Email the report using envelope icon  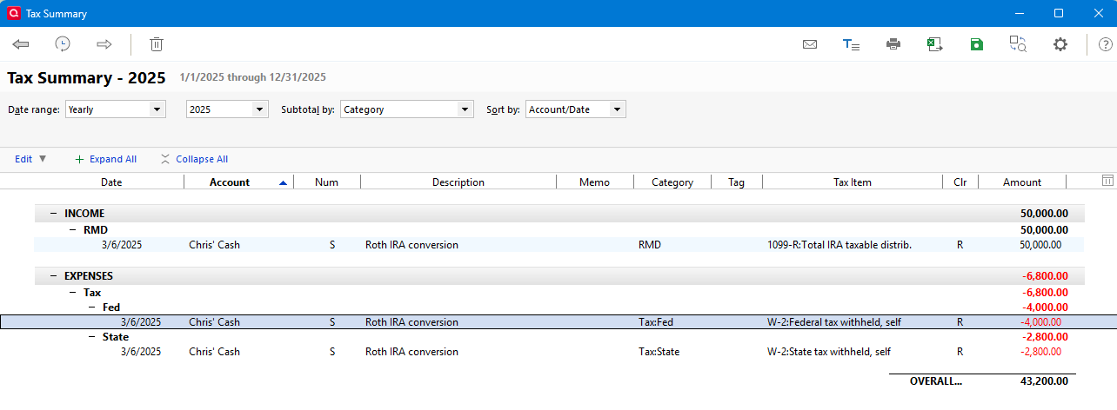(810, 44)
